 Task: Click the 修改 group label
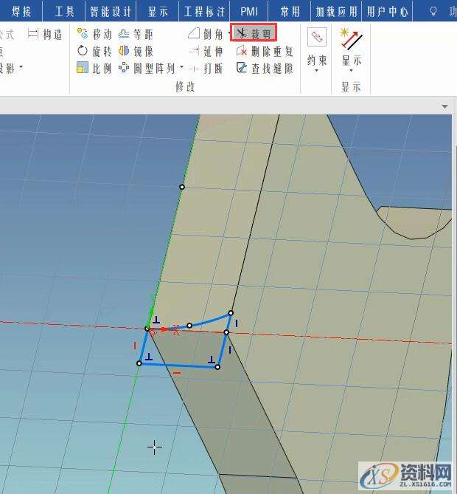click(x=185, y=86)
